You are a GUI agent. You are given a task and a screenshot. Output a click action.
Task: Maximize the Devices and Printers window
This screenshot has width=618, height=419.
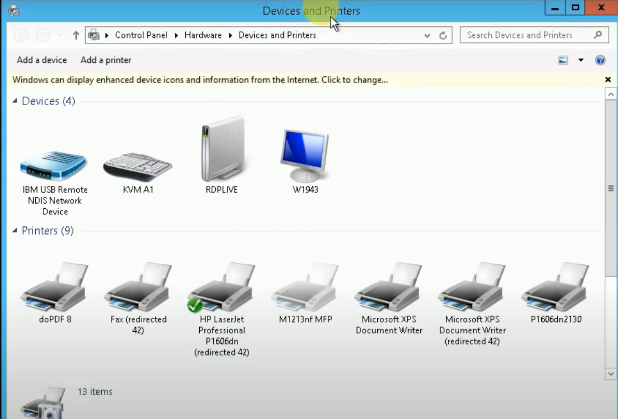click(575, 8)
